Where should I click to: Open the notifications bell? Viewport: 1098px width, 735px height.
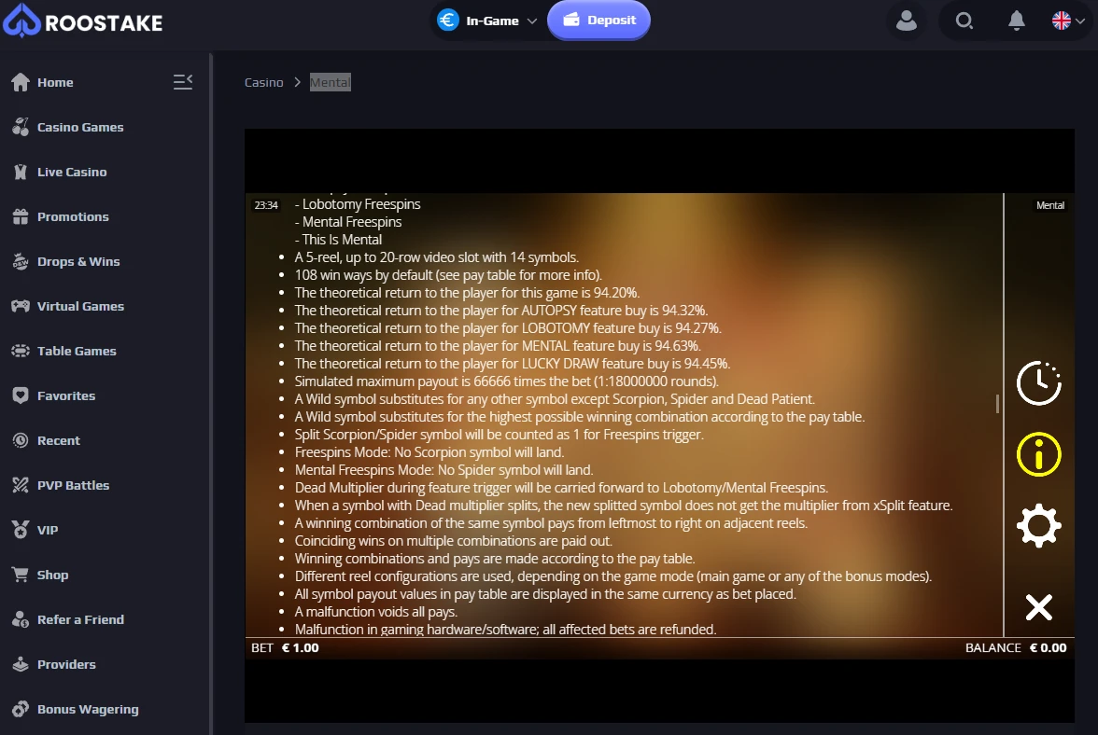[1017, 21]
